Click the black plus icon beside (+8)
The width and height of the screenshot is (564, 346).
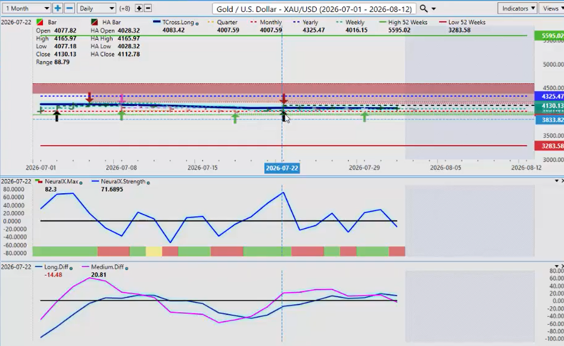(139, 8)
